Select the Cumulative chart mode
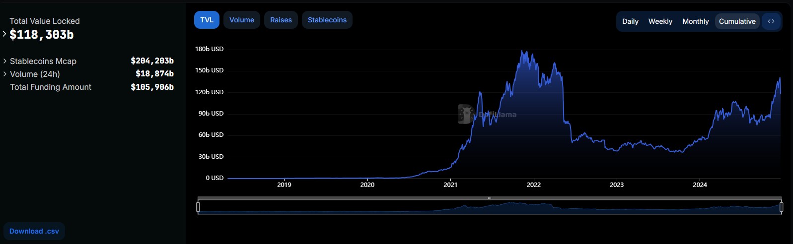This screenshot has width=793, height=244. 737,21
